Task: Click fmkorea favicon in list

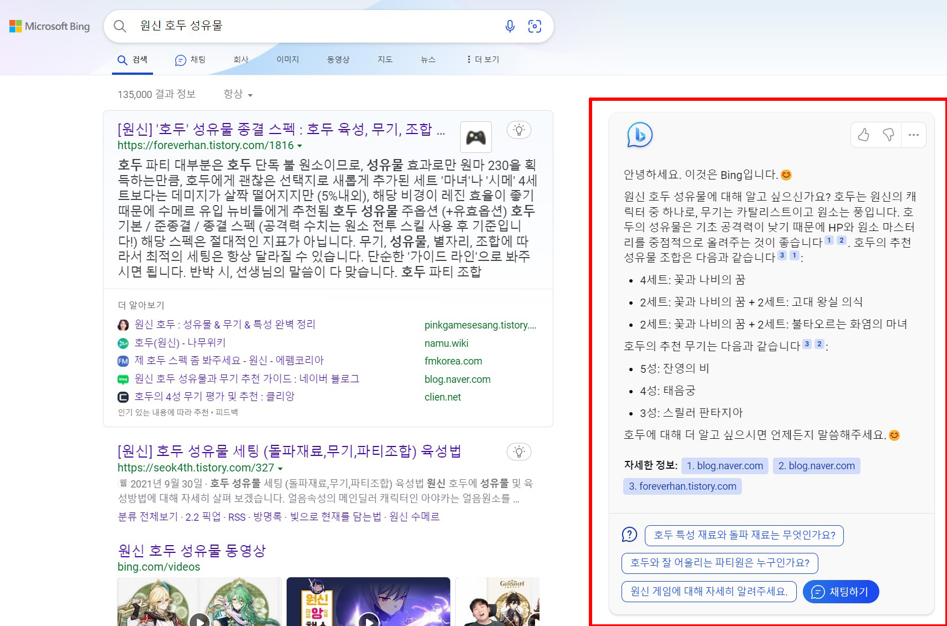Action: pos(123,361)
